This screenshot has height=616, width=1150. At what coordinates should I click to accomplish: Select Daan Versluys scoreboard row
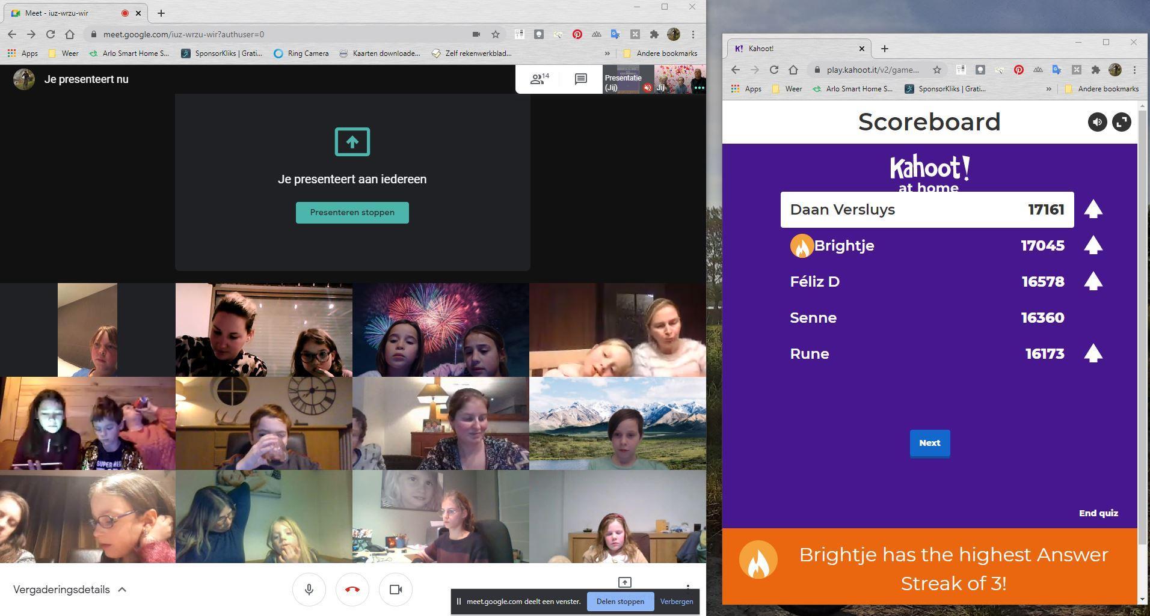927,210
